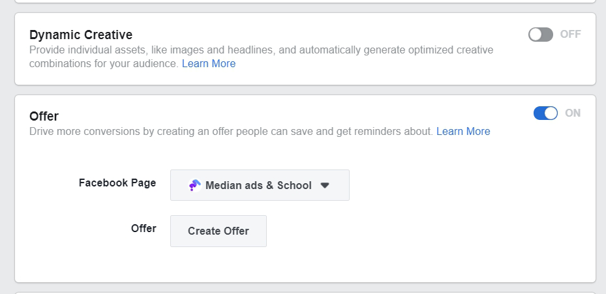The height and width of the screenshot is (294, 606).
Task: Enable the Dynamic Creative toggle switch
Action: click(x=540, y=35)
